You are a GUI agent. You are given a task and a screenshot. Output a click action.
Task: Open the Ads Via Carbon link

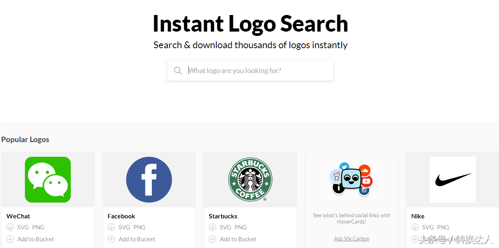pos(352,239)
